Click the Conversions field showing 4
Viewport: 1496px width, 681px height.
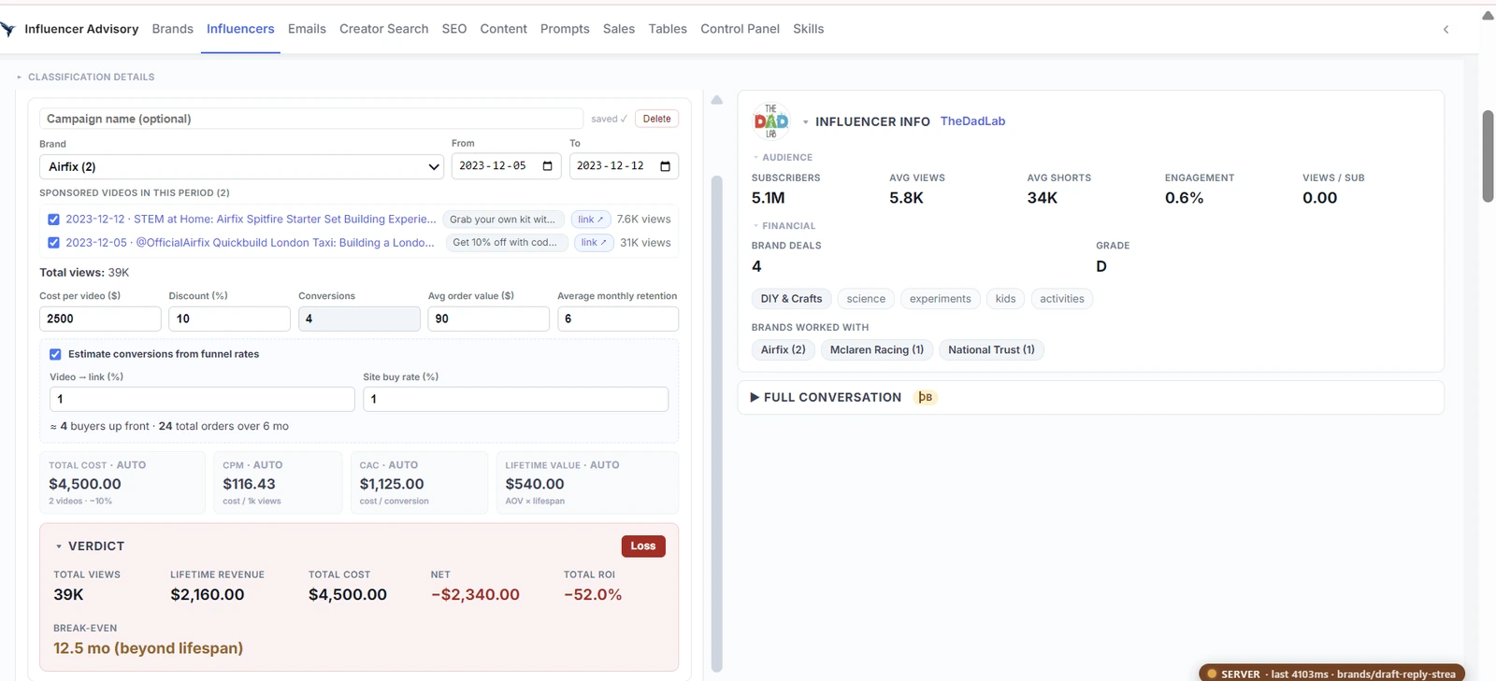[359, 319]
